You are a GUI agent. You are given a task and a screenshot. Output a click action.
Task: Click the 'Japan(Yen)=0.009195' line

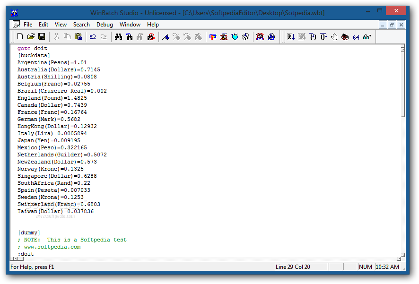pos(49,140)
